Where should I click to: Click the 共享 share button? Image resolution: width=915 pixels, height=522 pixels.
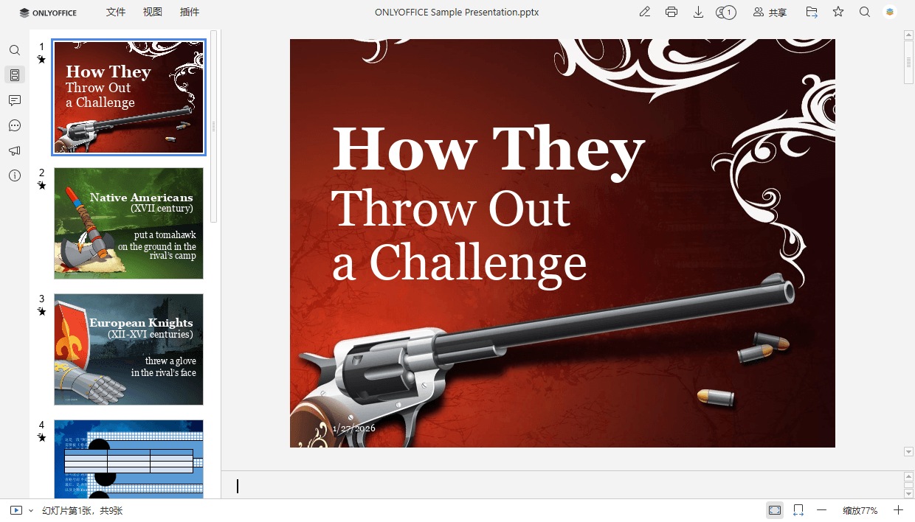(x=770, y=12)
